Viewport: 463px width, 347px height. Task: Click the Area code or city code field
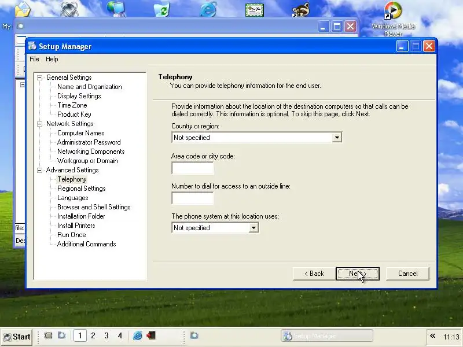(193, 168)
